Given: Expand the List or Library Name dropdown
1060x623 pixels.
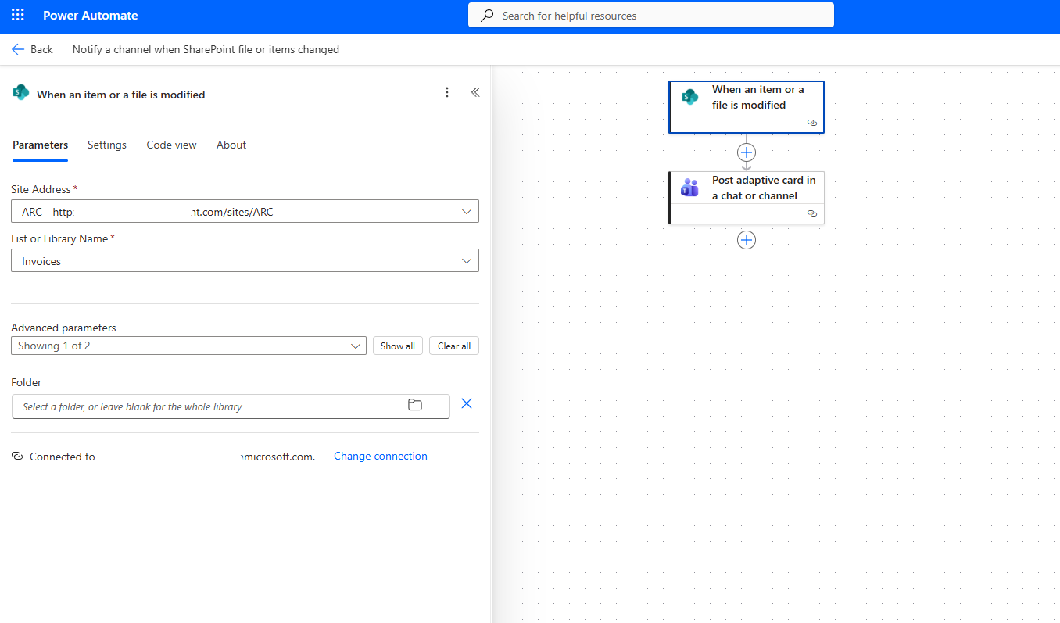Looking at the screenshot, I should [467, 261].
